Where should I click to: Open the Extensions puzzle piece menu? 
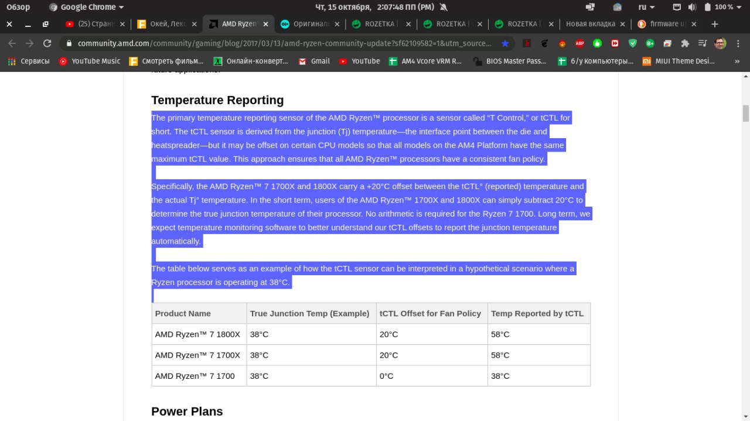[x=685, y=43]
